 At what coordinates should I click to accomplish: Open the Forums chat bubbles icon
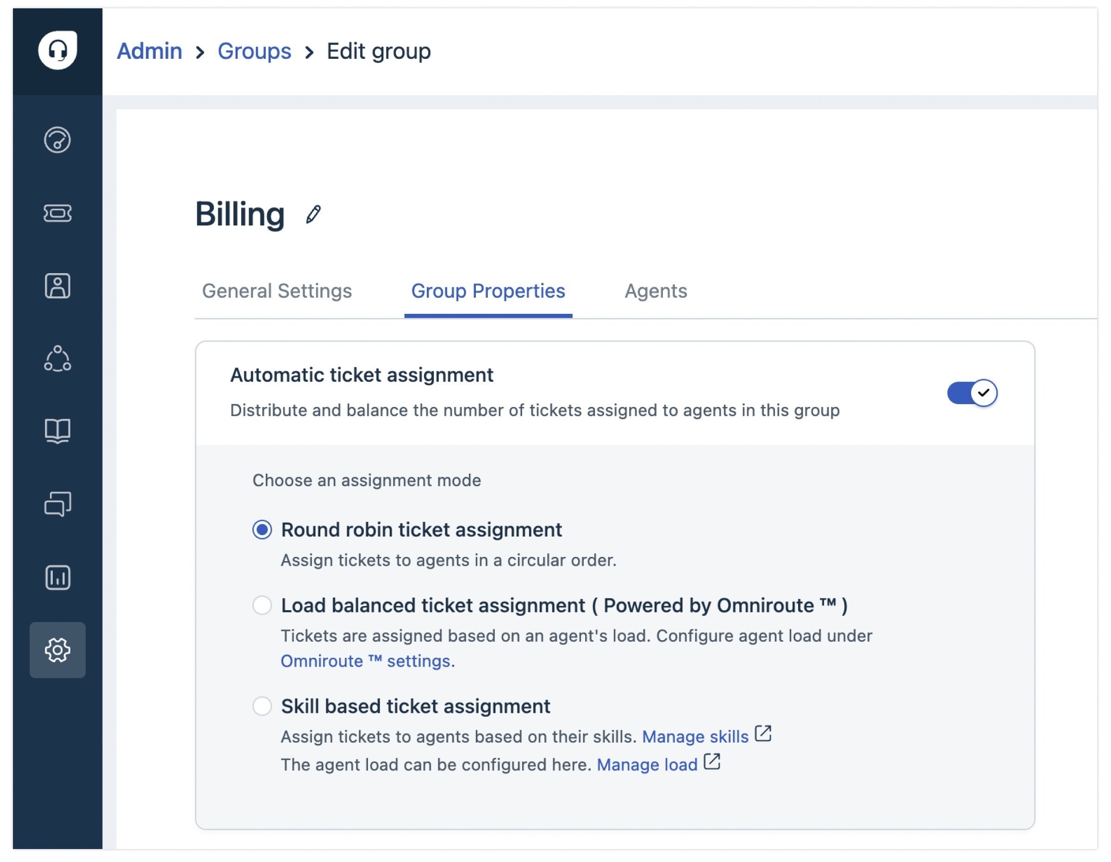coord(57,504)
